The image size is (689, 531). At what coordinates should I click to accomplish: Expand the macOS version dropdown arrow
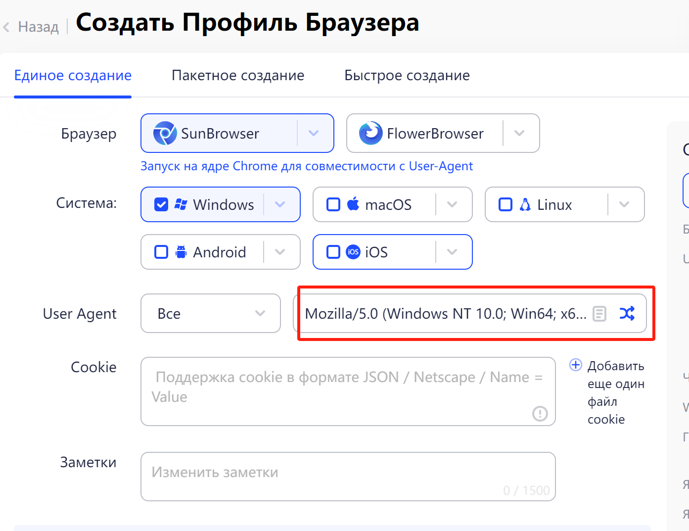point(452,204)
